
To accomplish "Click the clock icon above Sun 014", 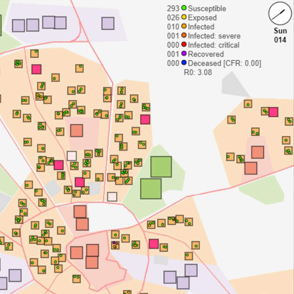I will pos(280,14).
